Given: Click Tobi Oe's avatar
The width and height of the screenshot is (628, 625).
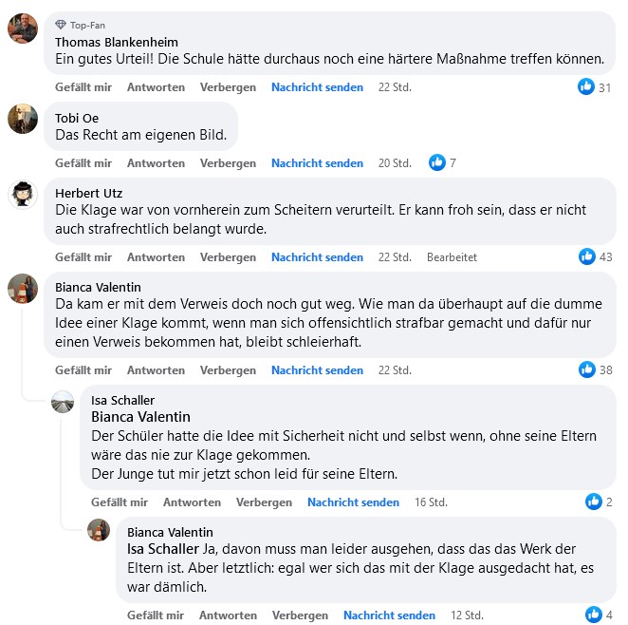Looking at the screenshot, I should point(22,118).
